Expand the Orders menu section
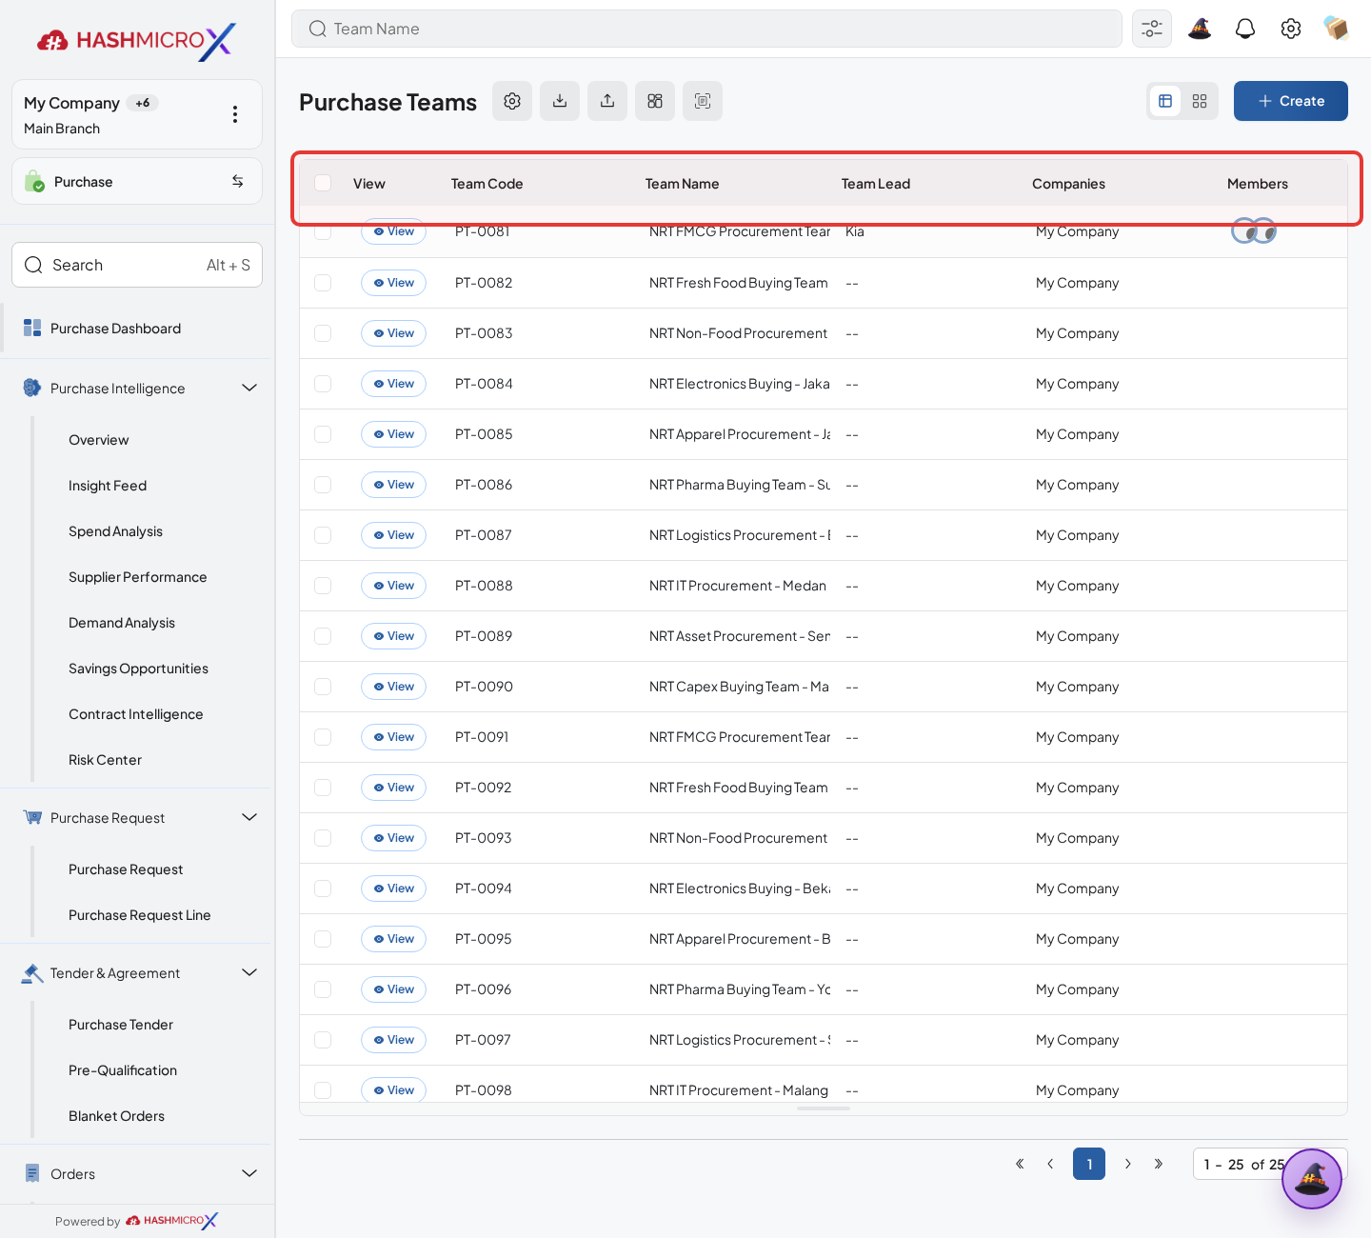This screenshot has height=1238, width=1371. 249,1173
